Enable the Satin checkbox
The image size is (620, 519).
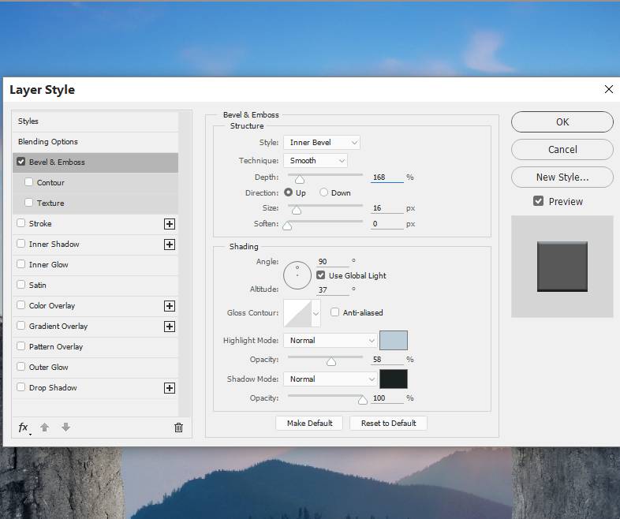click(x=21, y=285)
